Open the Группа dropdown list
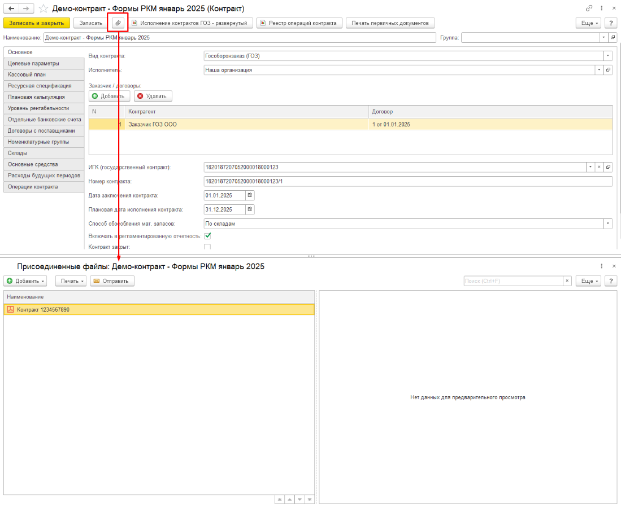 click(x=603, y=37)
